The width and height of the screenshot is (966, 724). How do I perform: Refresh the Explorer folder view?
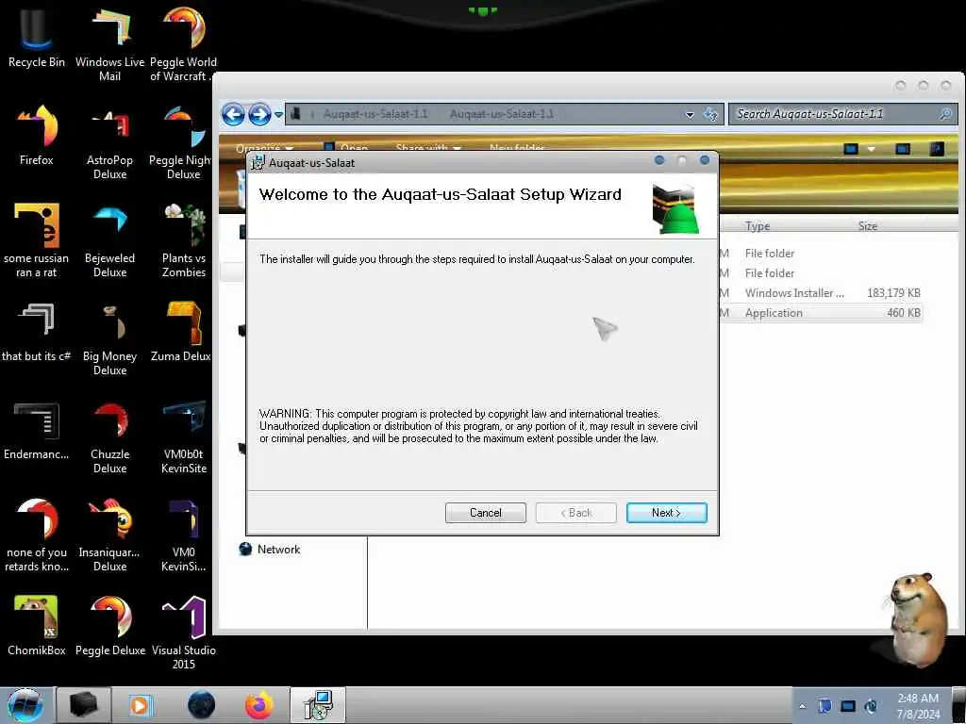tap(710, 114)
